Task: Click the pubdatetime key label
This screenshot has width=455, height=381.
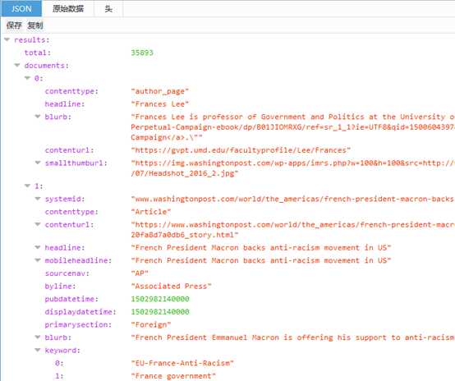Action: (x=71, y=299)
